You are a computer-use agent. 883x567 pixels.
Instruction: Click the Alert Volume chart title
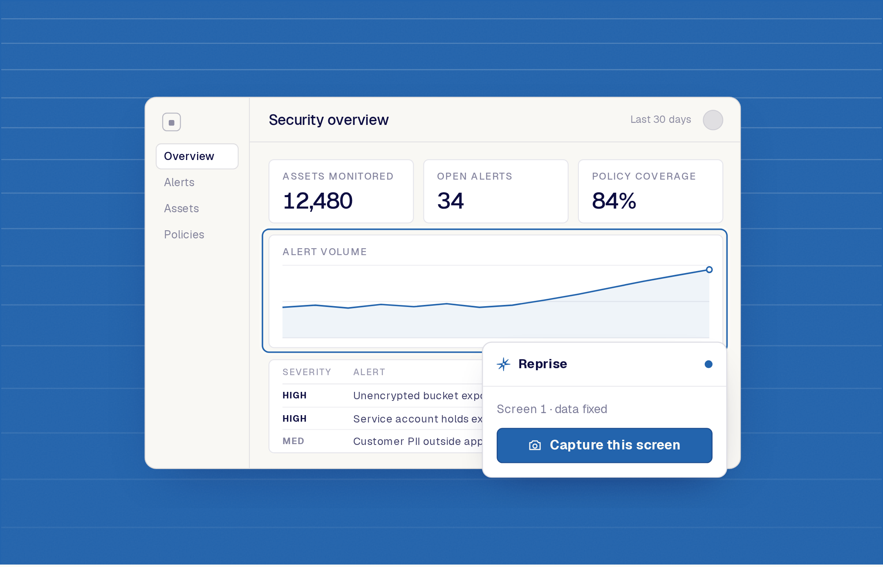pyautogui.click(x=325, y=252)
